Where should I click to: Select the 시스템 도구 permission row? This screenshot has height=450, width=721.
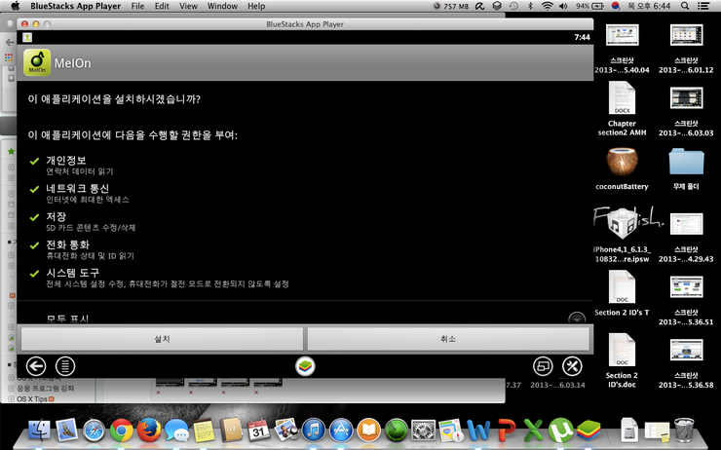(304, 278)
